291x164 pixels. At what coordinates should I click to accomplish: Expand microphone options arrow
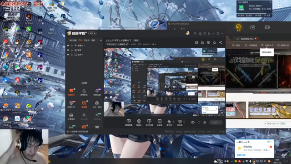point(174,122)
